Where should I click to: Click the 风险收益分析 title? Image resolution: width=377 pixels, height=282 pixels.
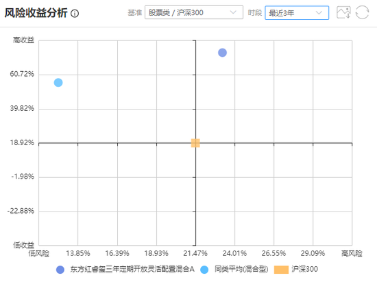pyautogui.click(x=36, y=13)
